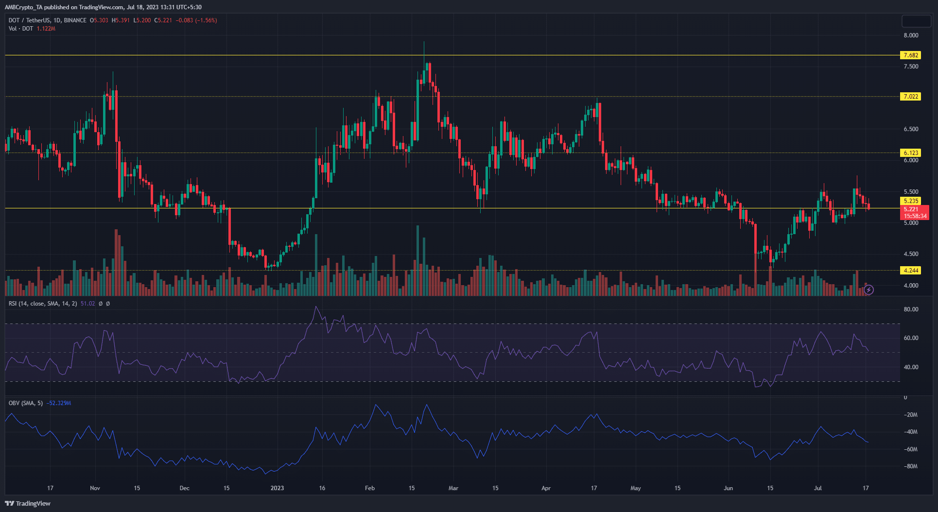Select the OBV (SMA, 5) indicator legend

pos(26,403)
